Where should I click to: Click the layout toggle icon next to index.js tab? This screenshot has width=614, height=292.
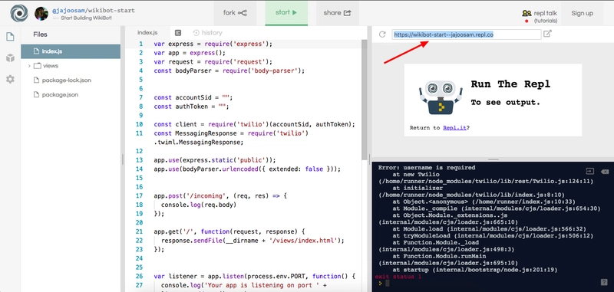178,33
